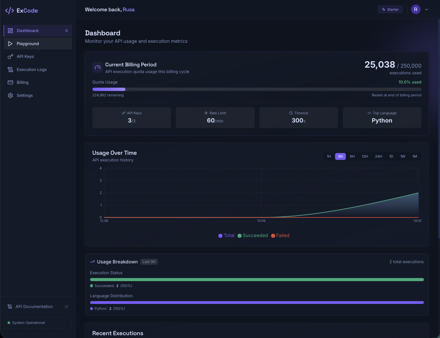Click the Last 3H badge

tap(149, 262)
